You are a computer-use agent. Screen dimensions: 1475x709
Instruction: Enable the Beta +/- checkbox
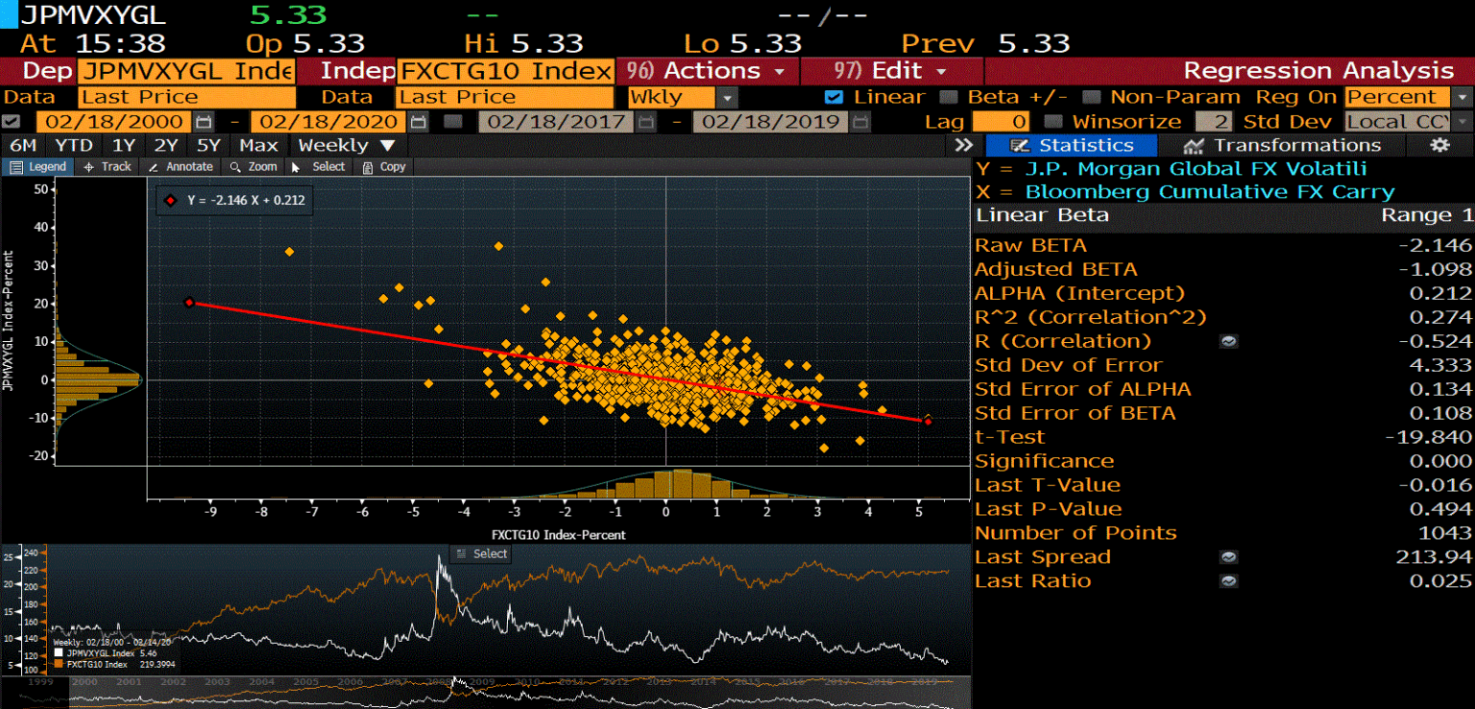(x=948, y=97)
